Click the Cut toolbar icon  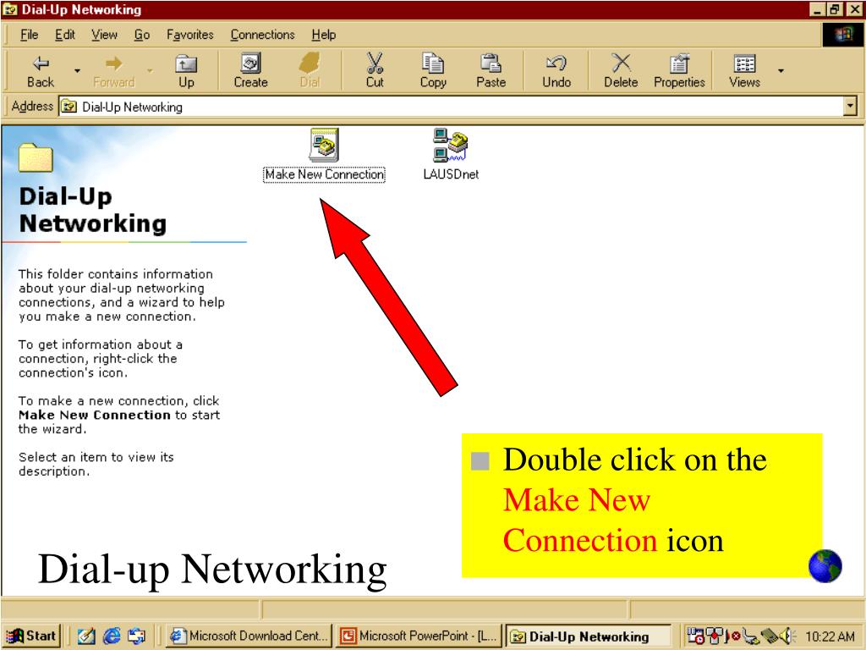click(375, 70)
